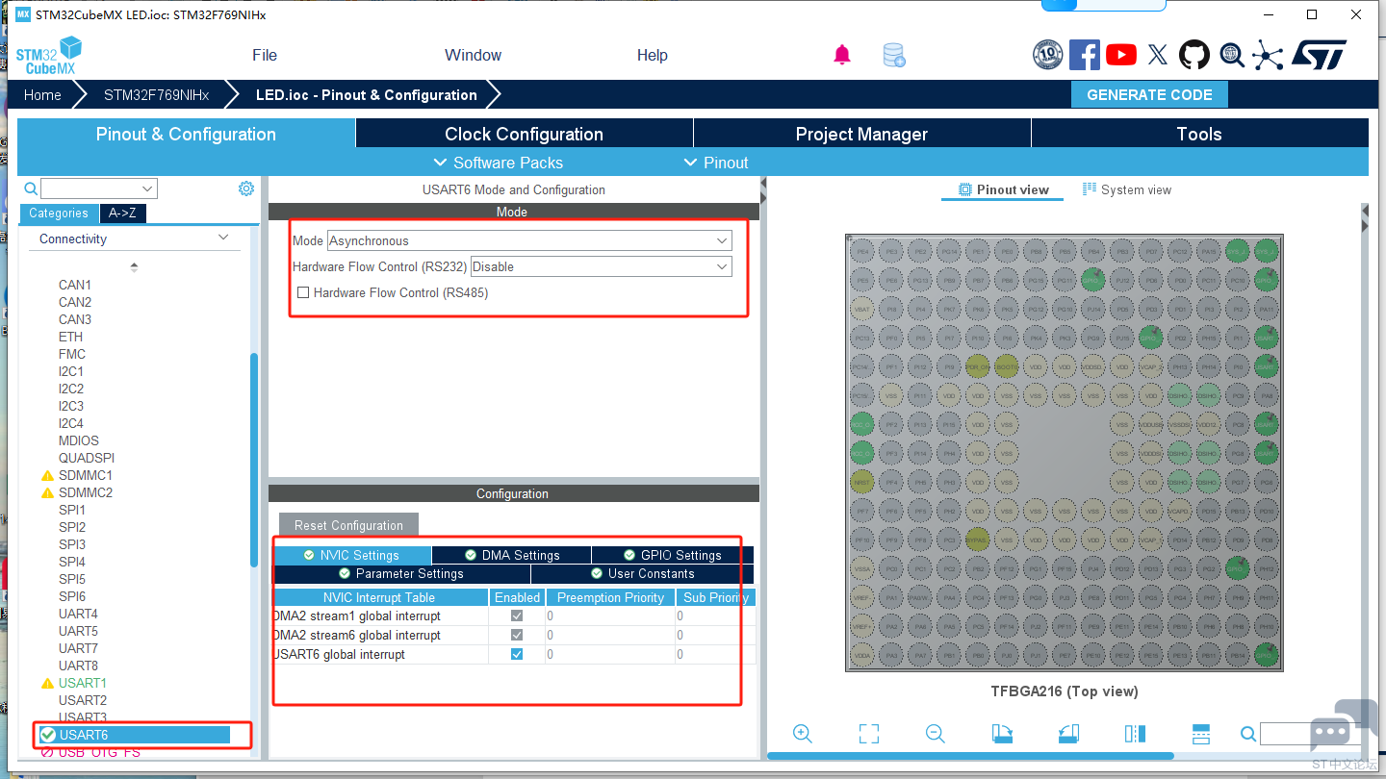The height and width of the screenshot is (779, 1386).
Task: Click the peripheral list vertical scrollbar
Action: pos(254,460)
